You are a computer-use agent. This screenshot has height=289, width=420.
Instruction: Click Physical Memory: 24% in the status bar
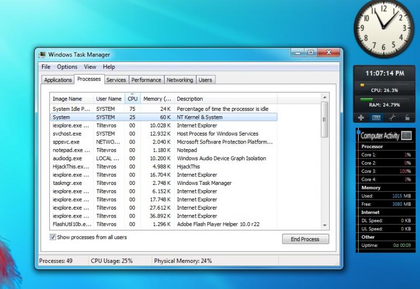(183, 261)
